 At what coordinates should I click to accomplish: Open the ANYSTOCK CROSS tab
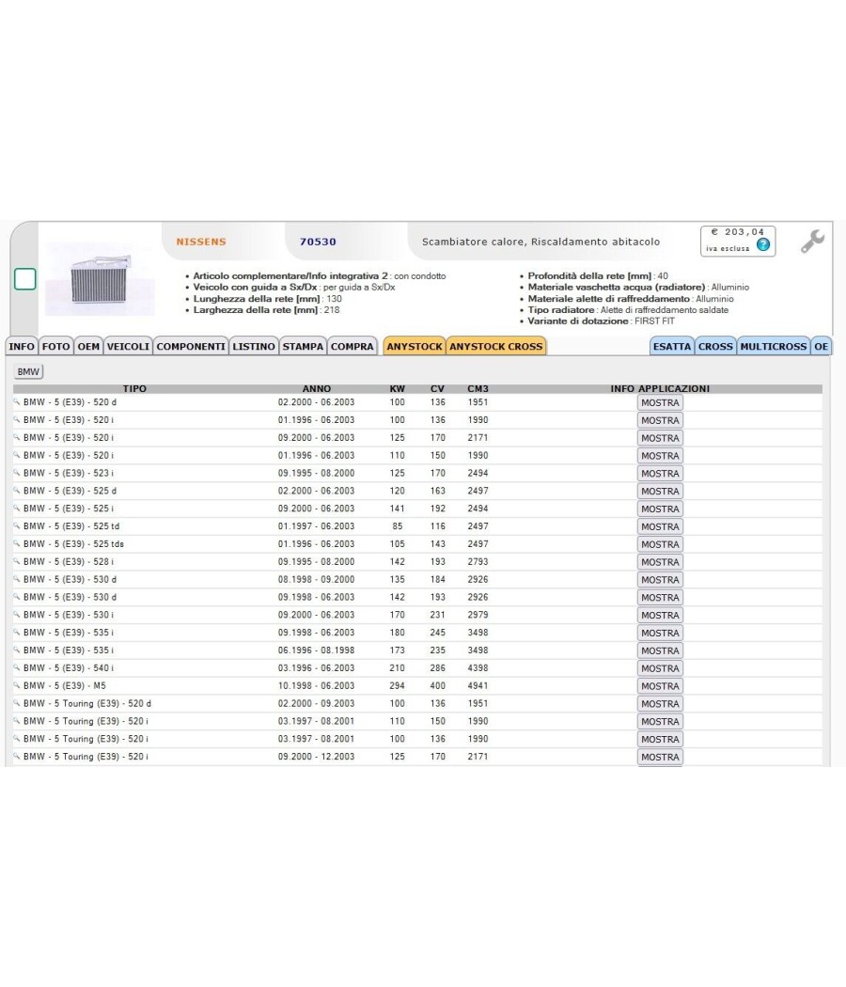coord(496,346)
